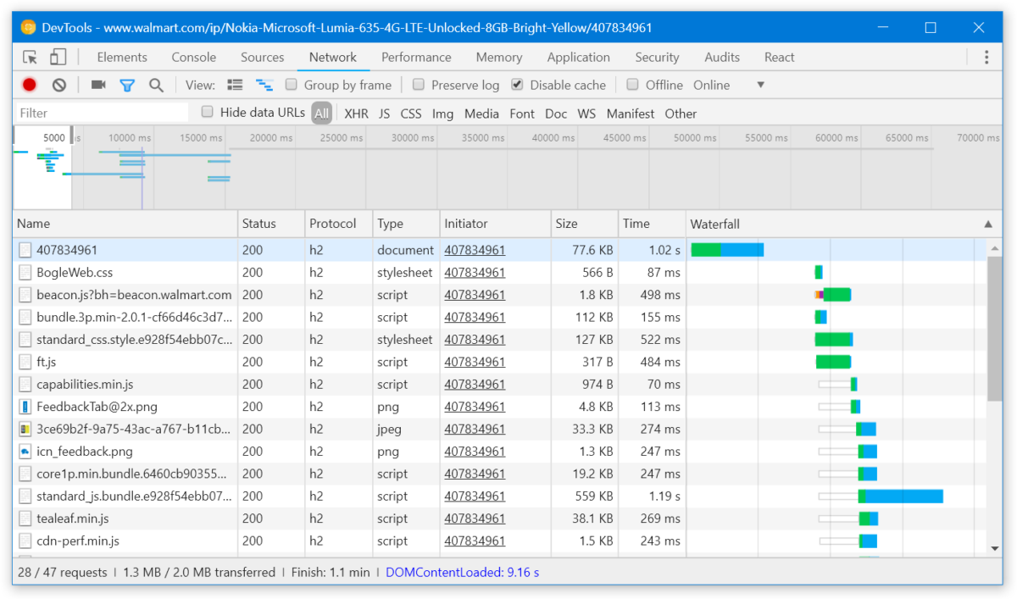Clear all network requests
Viewport: 1017px width, 599px height.
tap(58, 85)
